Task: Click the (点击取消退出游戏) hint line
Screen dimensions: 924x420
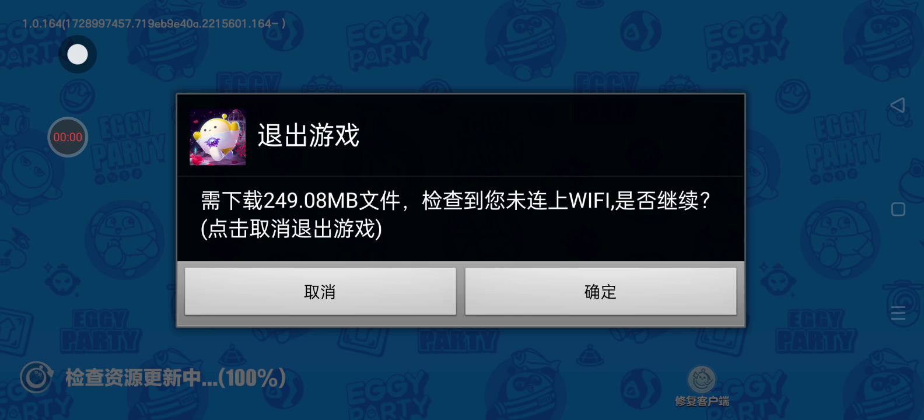Action: coord(292,229)
